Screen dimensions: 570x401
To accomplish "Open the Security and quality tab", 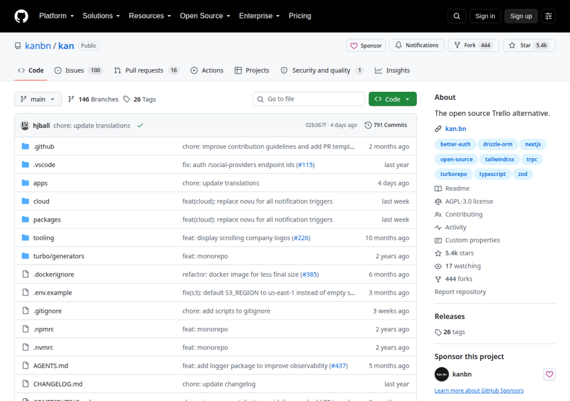I will 322,70.
